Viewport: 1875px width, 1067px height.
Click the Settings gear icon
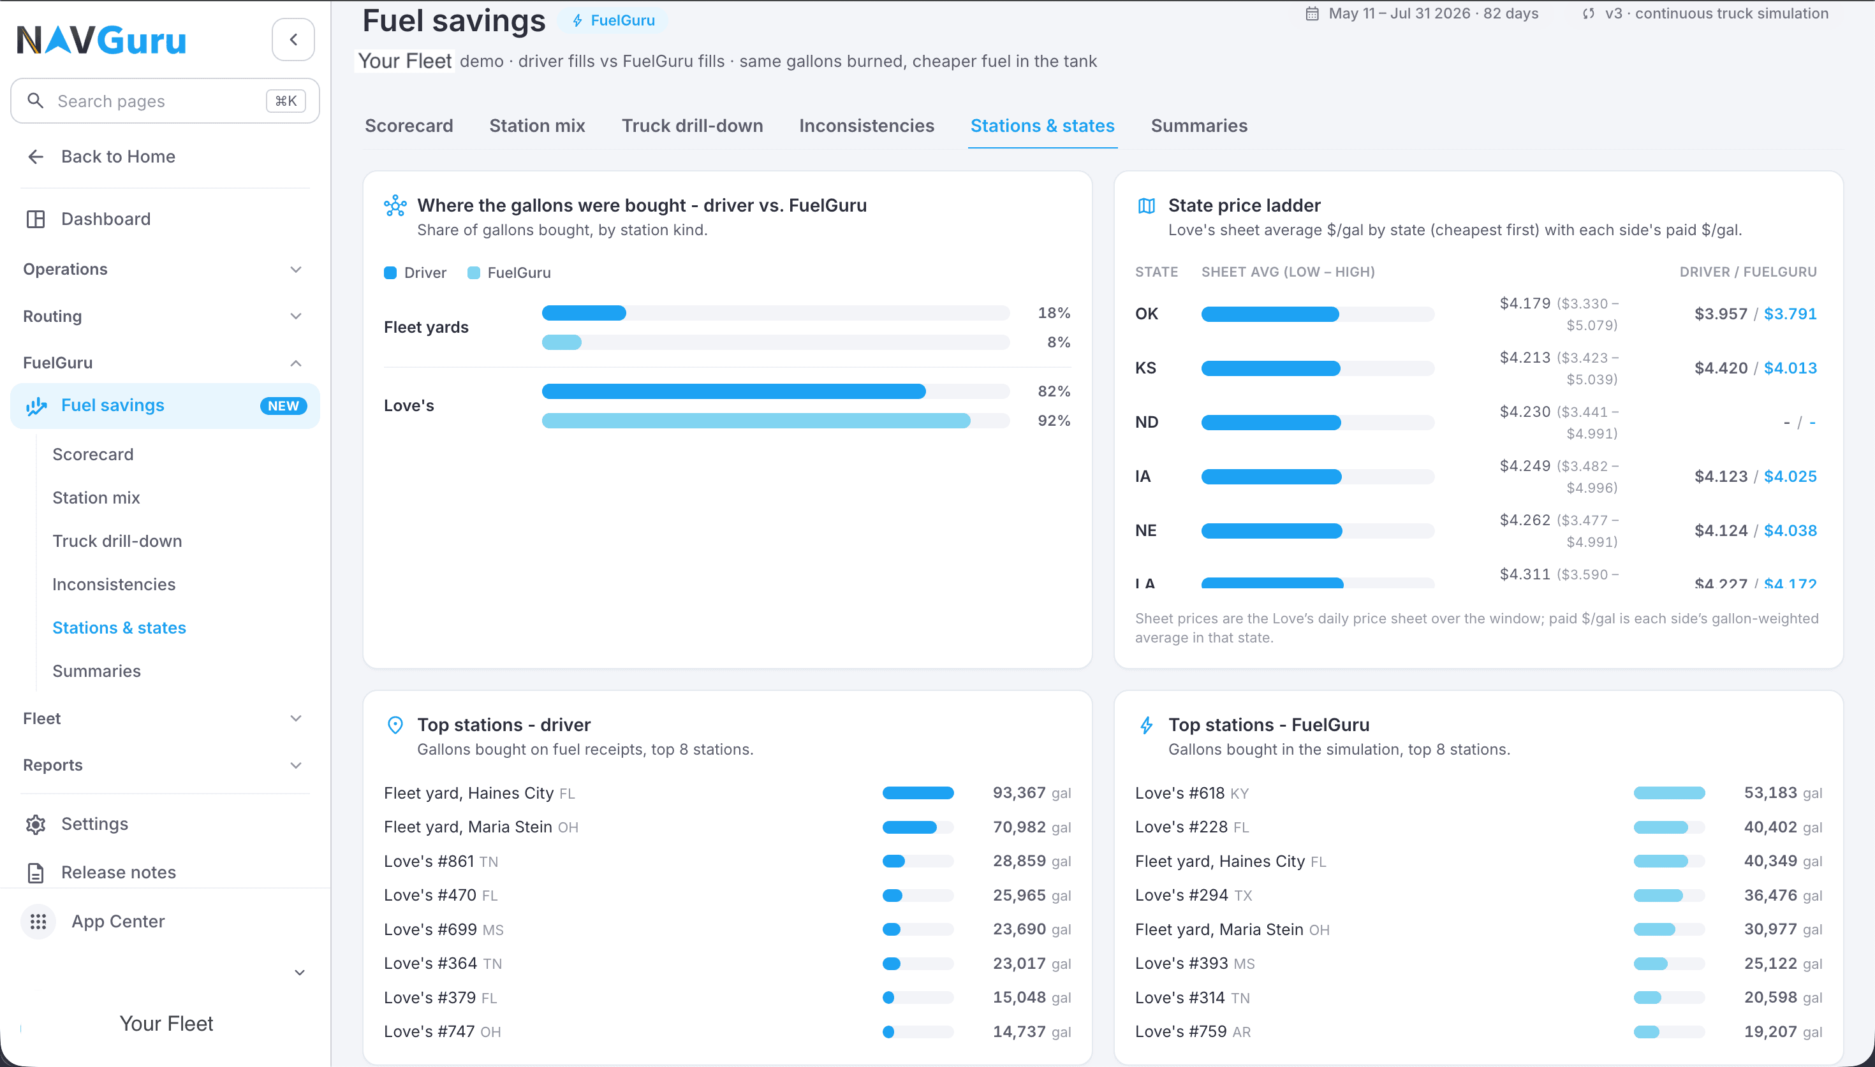35,824
